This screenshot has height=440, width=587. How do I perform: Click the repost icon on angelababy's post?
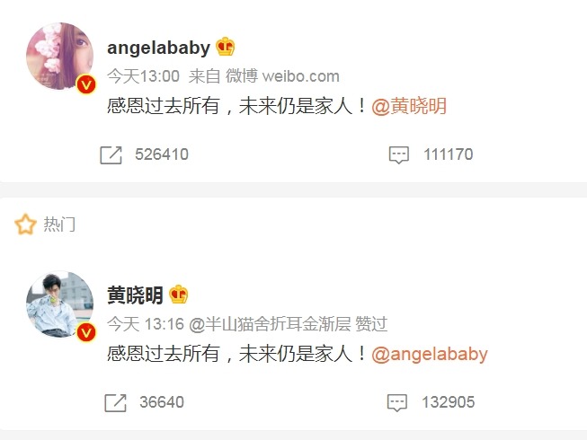click(111, 155)
